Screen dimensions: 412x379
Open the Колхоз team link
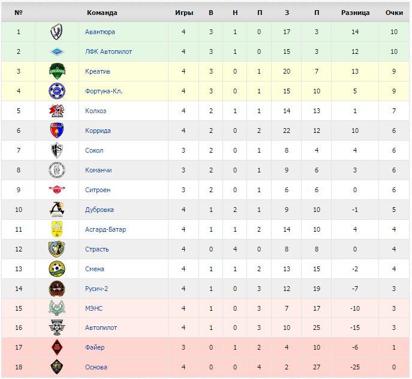(x=95, y=111)
